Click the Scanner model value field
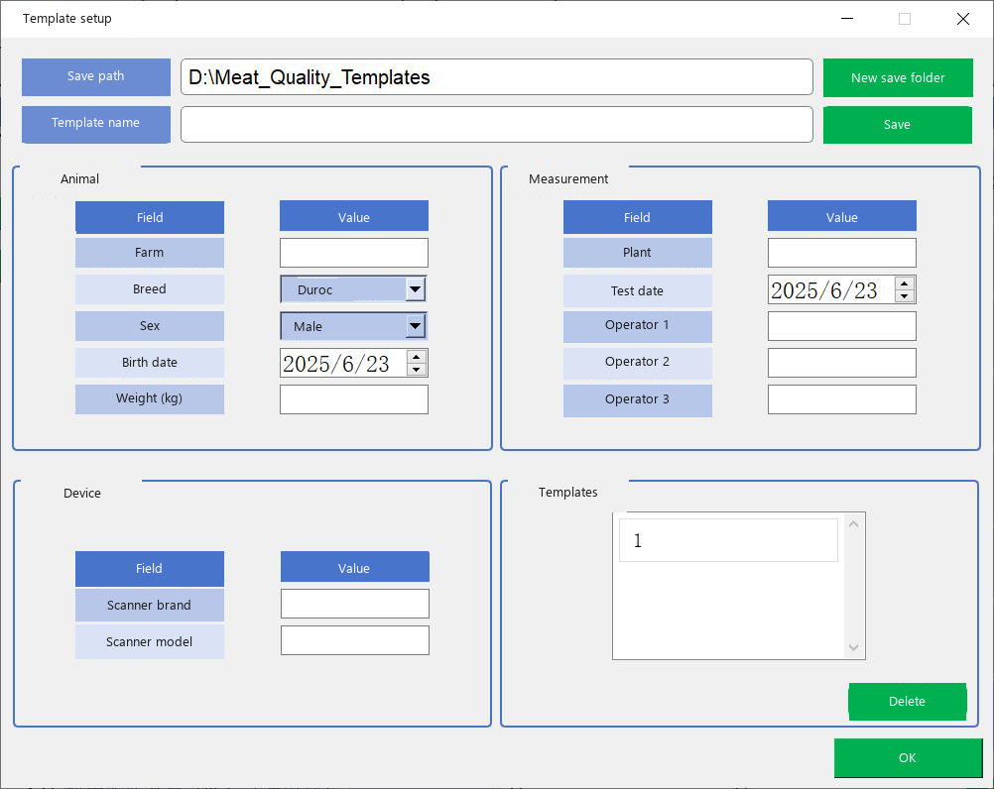The image size is (994, 789). pos(355,641)
